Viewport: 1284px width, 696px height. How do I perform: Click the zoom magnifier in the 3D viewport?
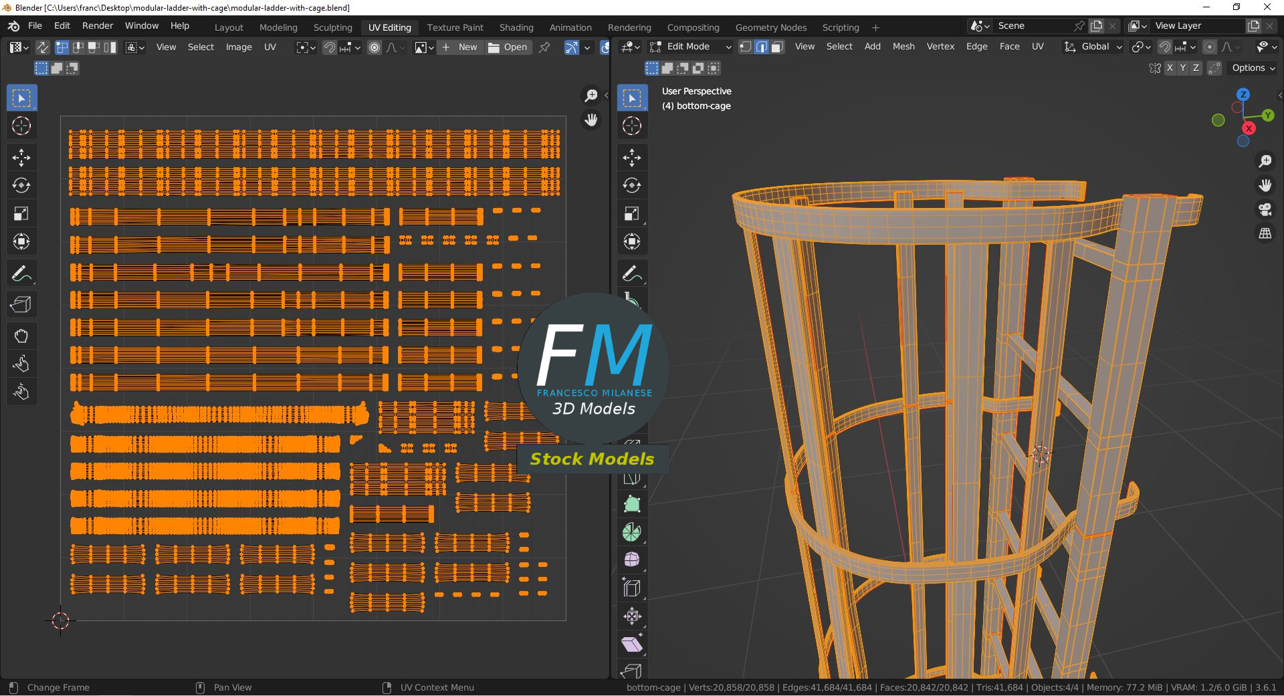(1265, 162)
